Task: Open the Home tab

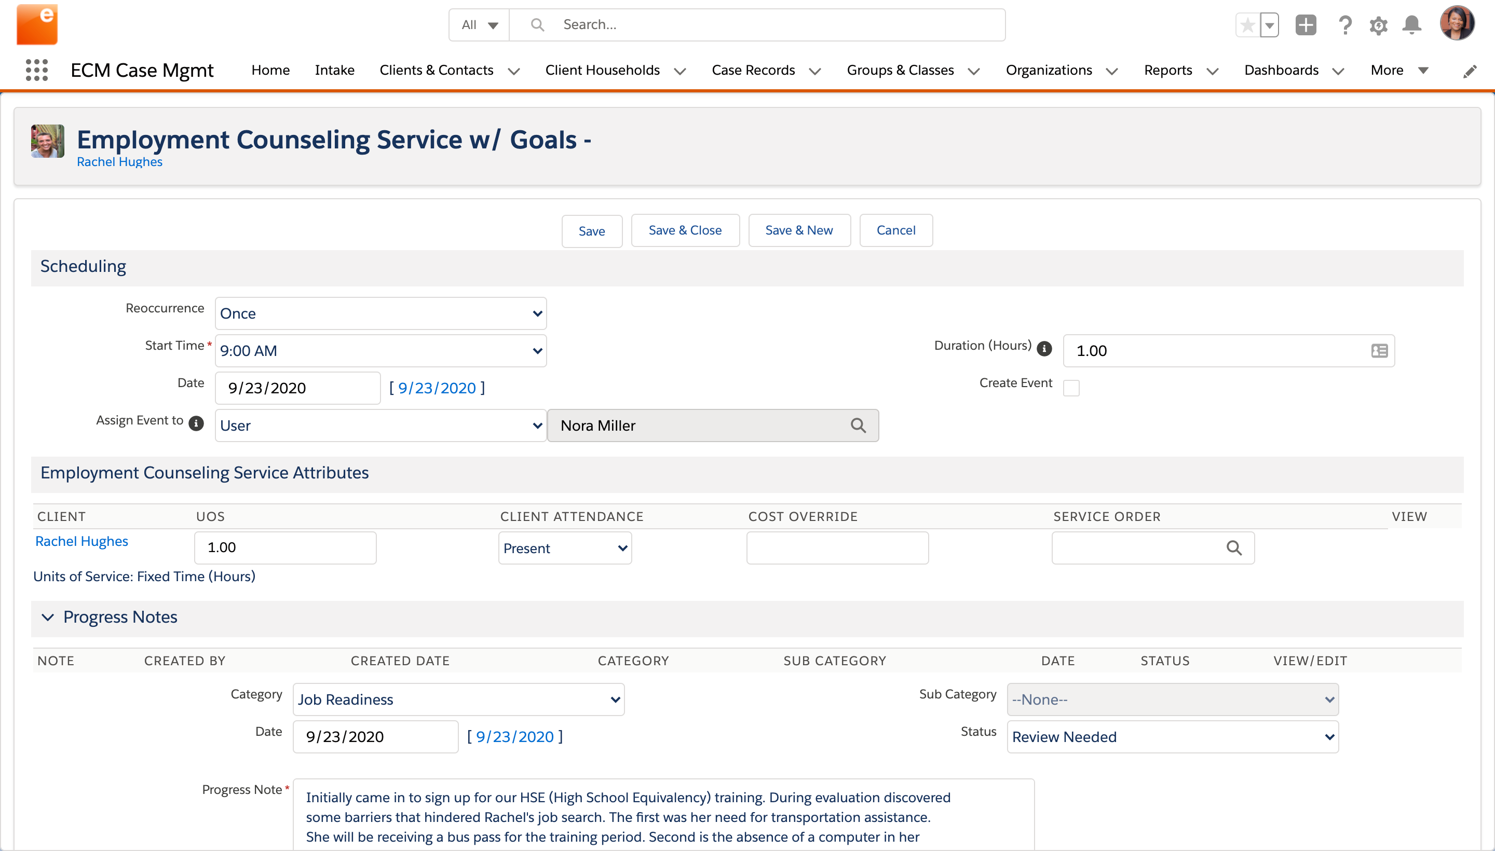Action: point(270,70)
